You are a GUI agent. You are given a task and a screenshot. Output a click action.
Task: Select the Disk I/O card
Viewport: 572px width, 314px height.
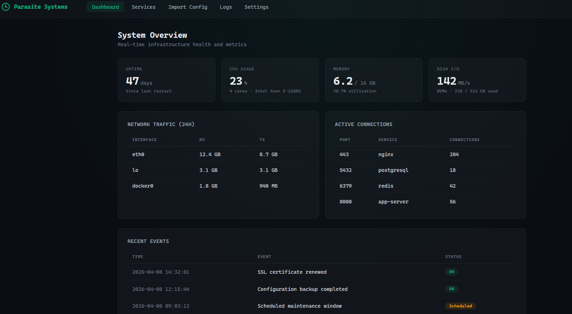coord(477,80)
